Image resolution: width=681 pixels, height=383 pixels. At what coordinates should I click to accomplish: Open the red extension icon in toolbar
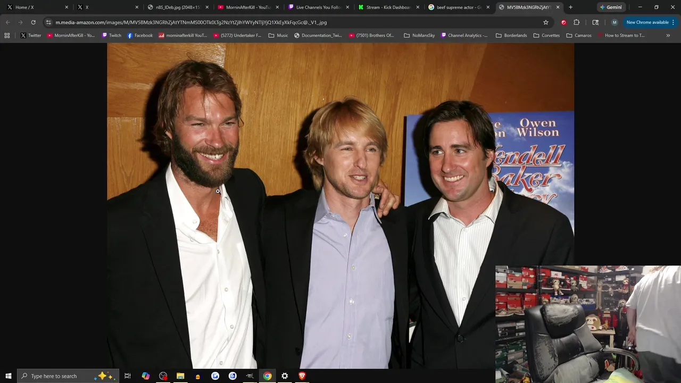pos(563,22)
